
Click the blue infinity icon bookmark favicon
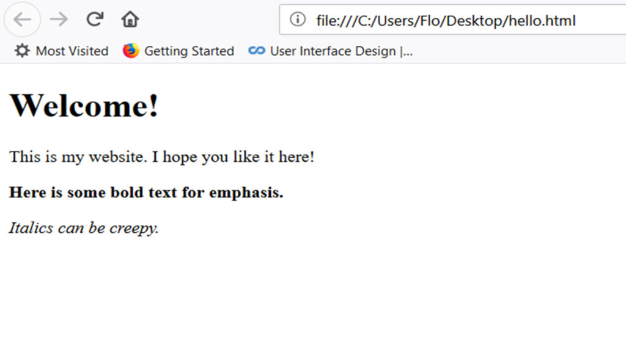click(x=257, y=51)
